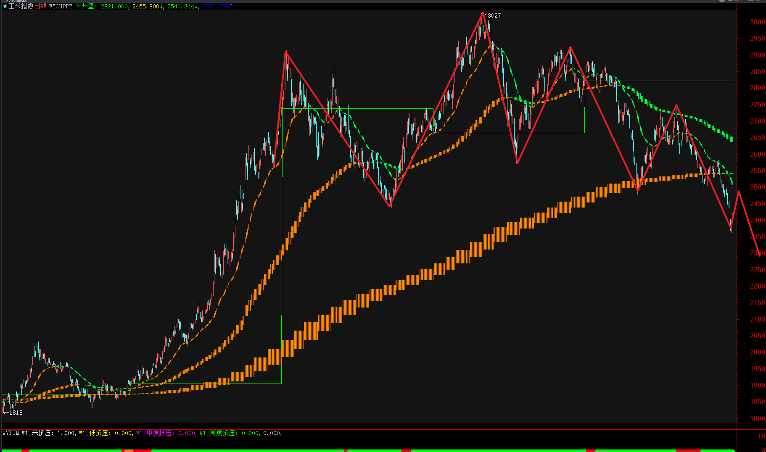Select the 1818 low price marker
The image size is (766, 452).
(16, 413)
